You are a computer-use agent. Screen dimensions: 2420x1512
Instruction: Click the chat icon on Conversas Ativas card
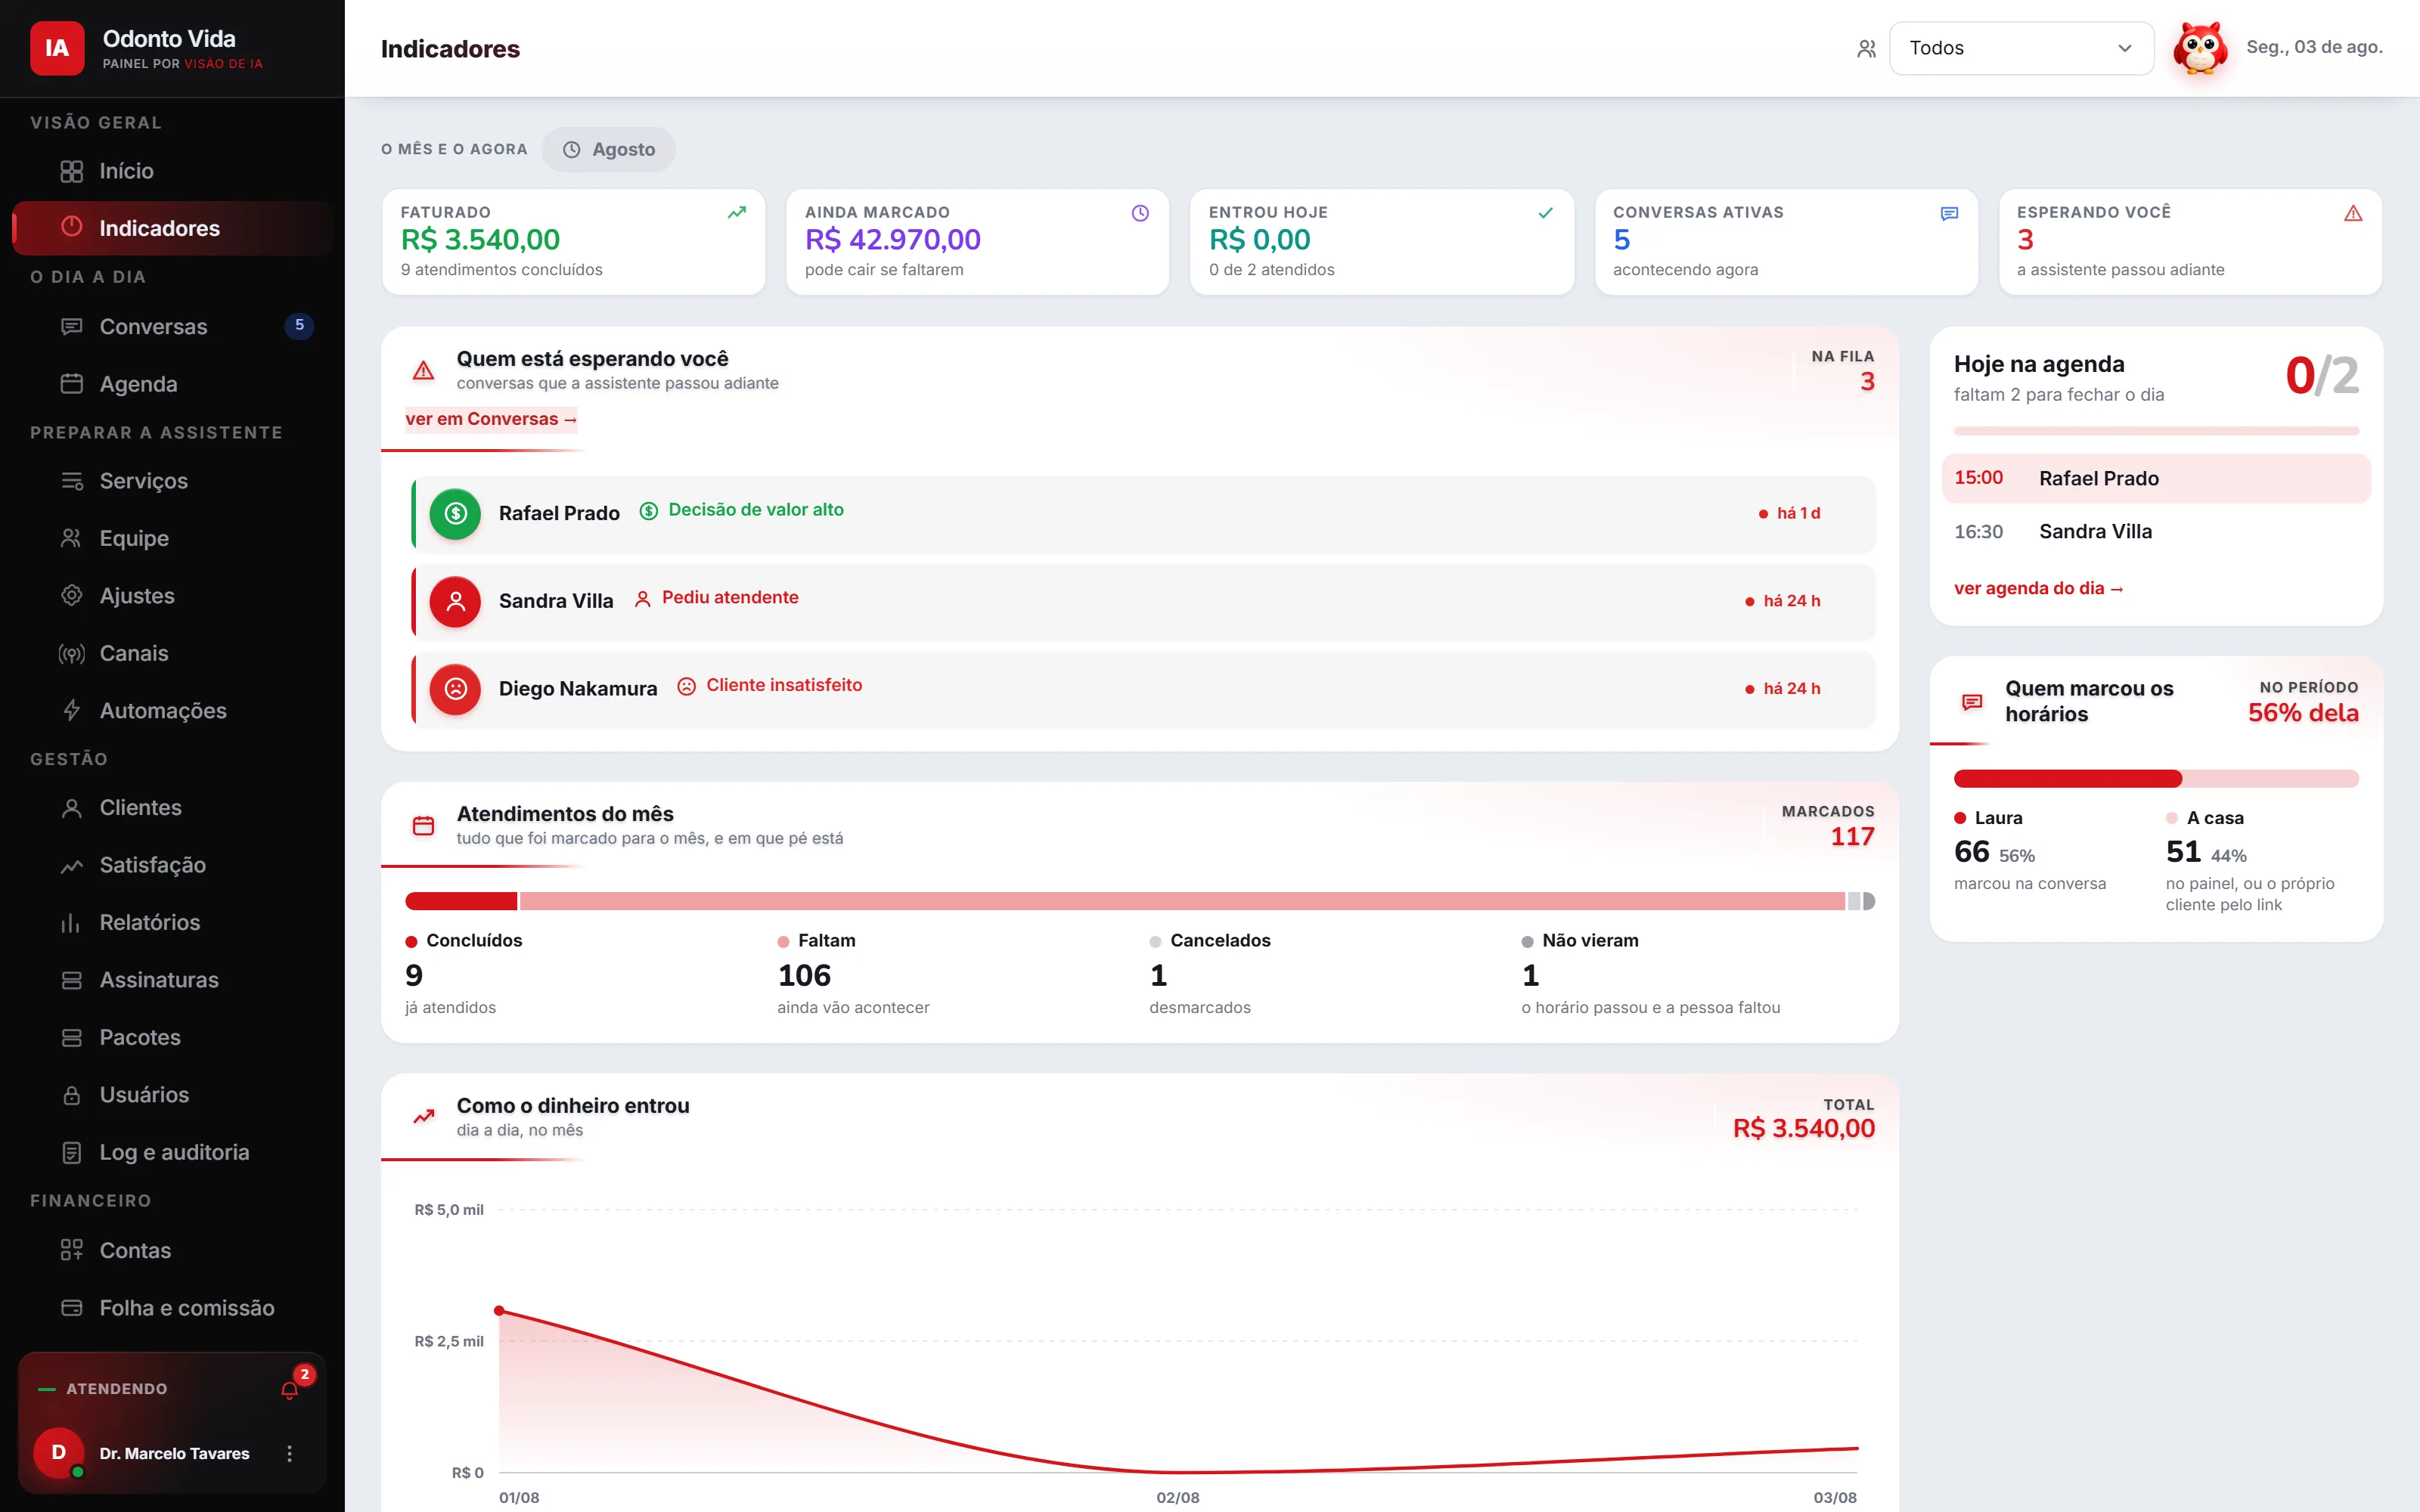point(1949,213)
